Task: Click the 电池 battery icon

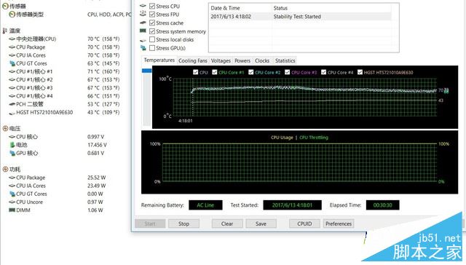Action: click(x=12, y=145)
